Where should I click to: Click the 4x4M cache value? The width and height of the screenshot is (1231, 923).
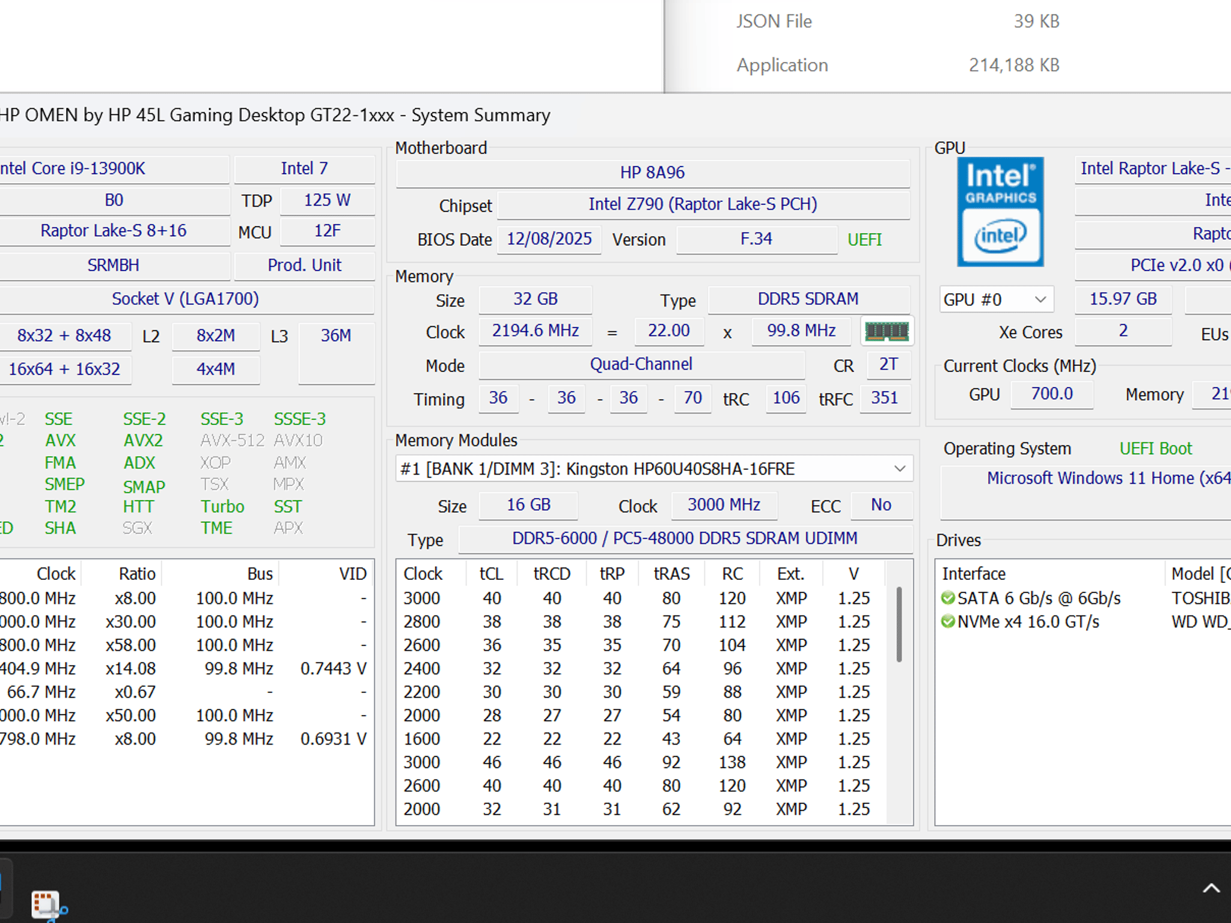point(216,369)
